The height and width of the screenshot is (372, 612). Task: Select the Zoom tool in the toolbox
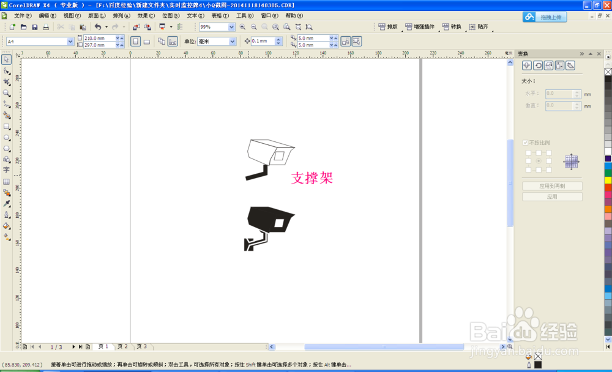pyautogui.click(x=7, y=93)
